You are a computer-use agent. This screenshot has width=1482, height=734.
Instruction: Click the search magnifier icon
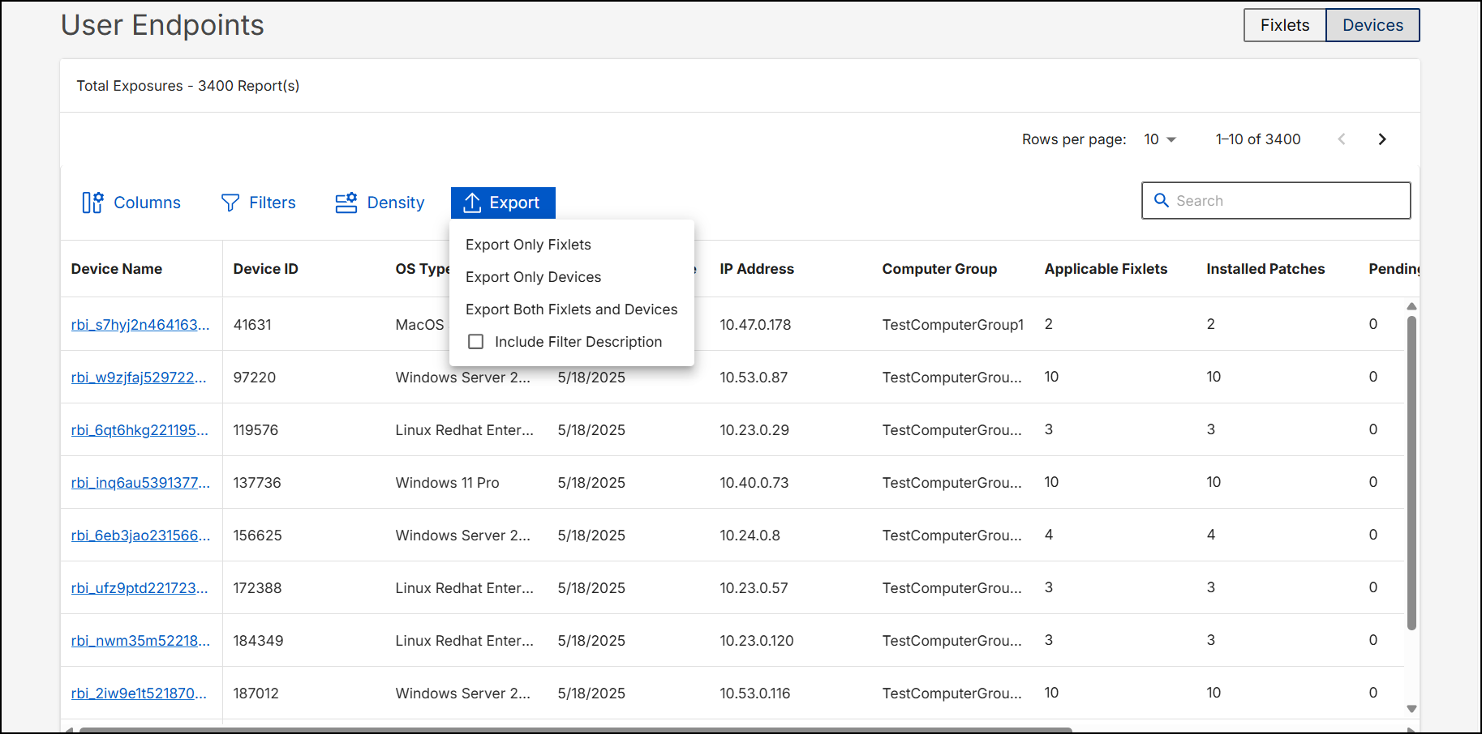[x=1162, y=200]
